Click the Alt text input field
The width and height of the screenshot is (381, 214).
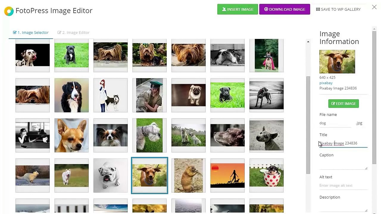(x=343, y=185)
